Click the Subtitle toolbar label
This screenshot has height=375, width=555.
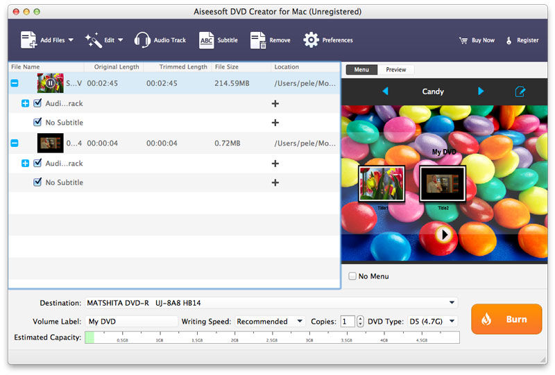click(x=228, y=40)
